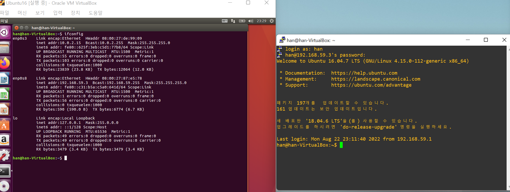Image resolution: width=510 pixels, height=192 pixels.
Task: Select the Terminal icon in the launcher
Action: (x=4, y=171)
